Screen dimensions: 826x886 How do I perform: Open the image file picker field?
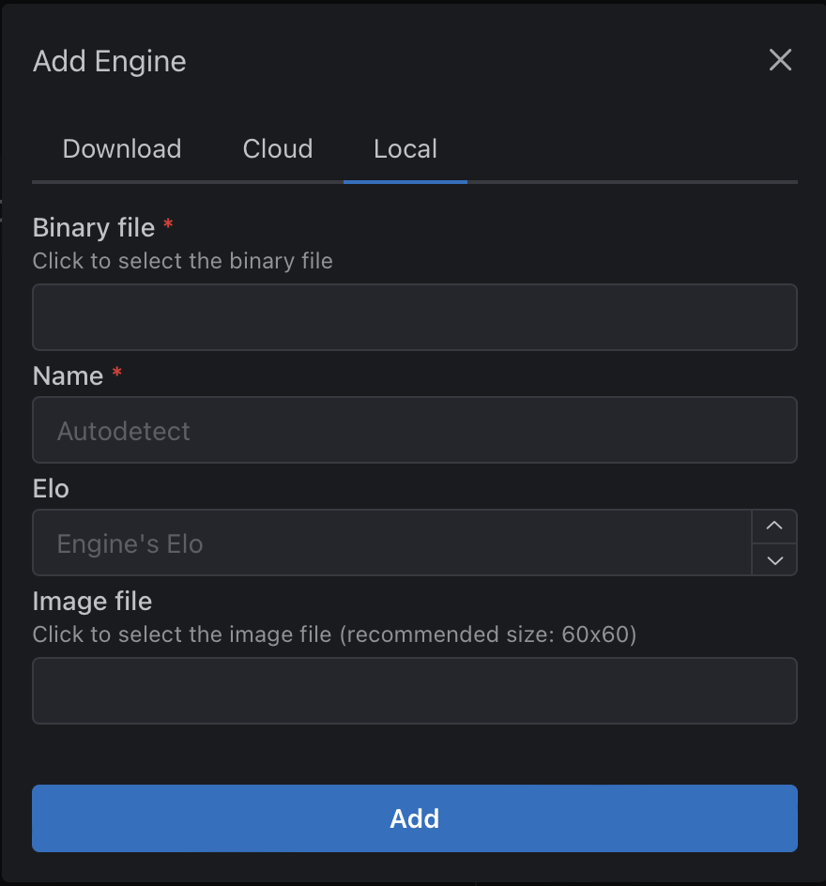(414, 690)
